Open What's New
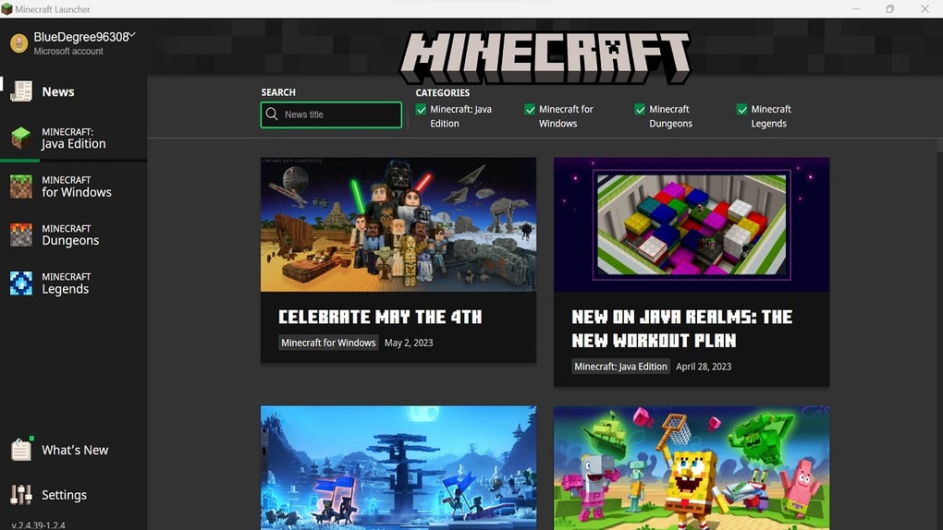 73,450
